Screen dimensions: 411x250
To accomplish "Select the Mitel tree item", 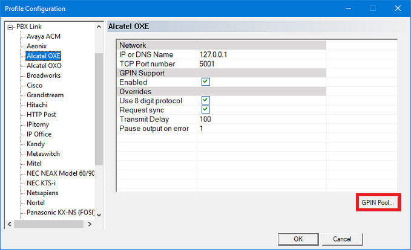I will point(35,163).
